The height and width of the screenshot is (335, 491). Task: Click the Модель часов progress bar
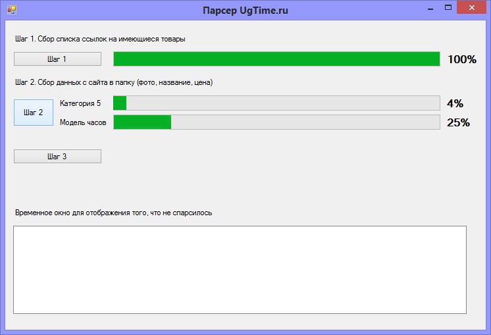click(276, 122)
